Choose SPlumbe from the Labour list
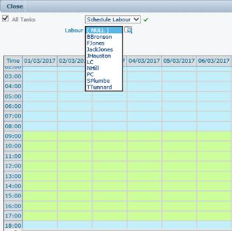The height and width of the screenshot is (231, 232). tap(104, 81)
